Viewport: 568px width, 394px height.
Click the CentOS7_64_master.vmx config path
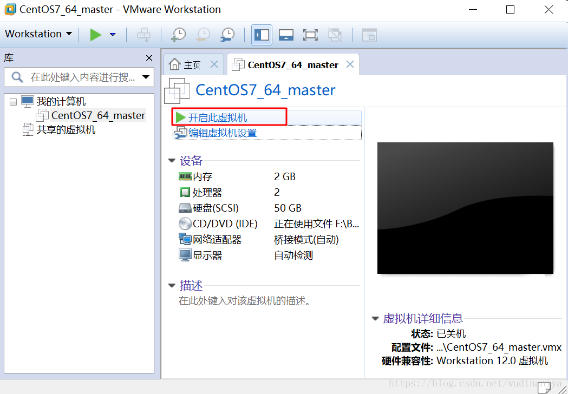coord(499,347)
